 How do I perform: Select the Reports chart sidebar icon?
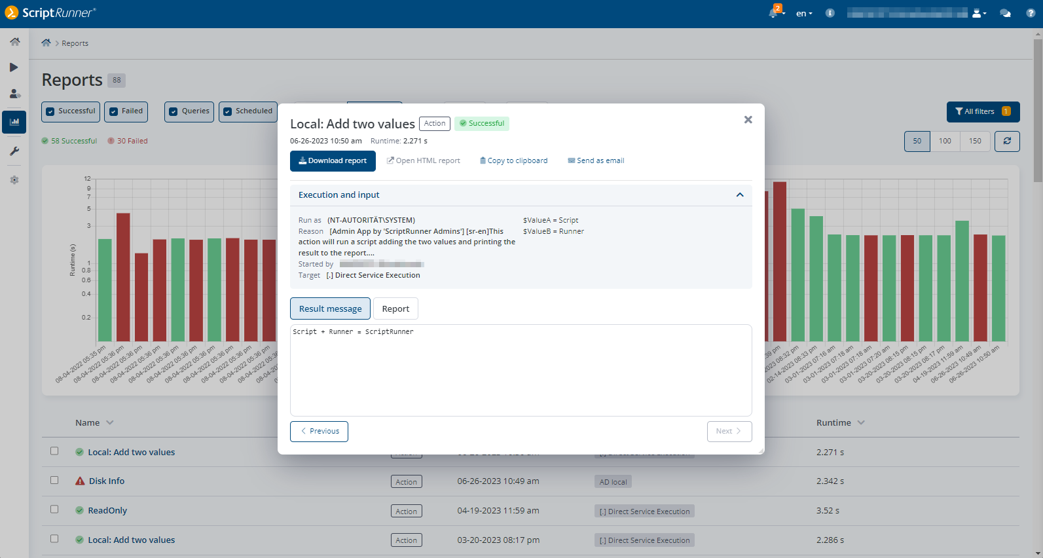point(14,122)
